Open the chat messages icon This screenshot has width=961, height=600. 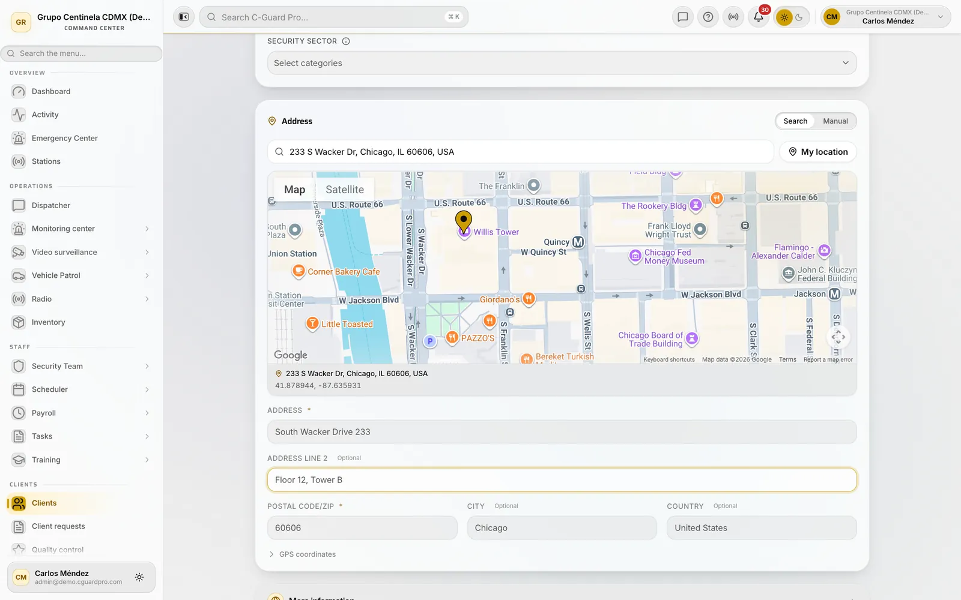(x=683, y=17)
